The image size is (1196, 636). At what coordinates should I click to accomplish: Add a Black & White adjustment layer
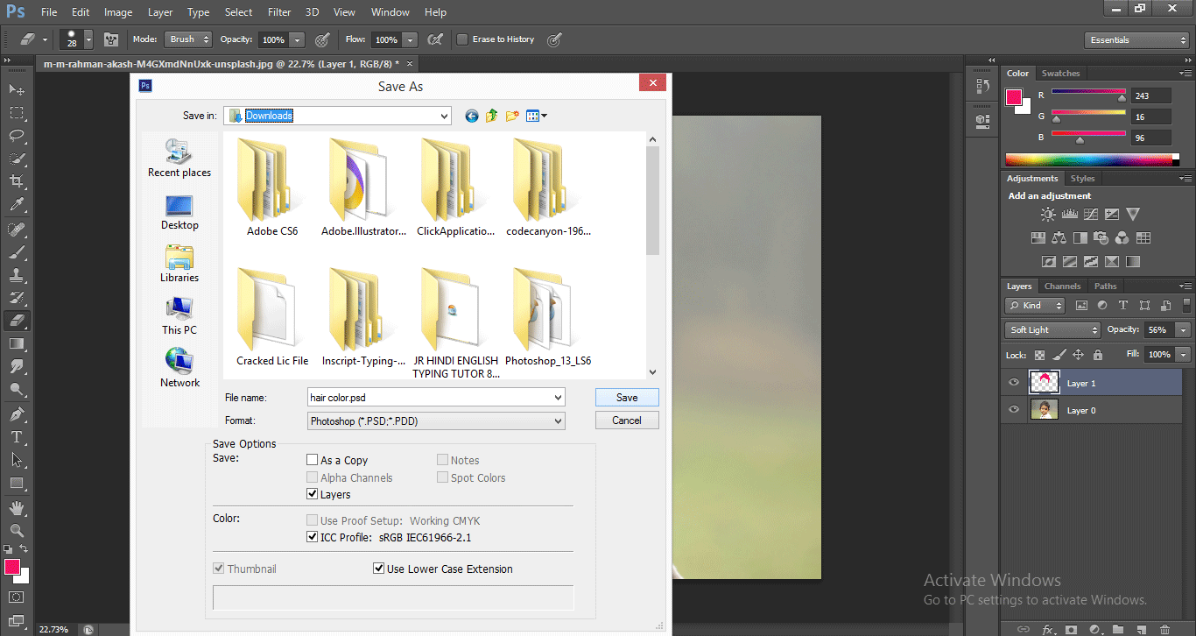pyautogui.click(x=1080, y=237)
